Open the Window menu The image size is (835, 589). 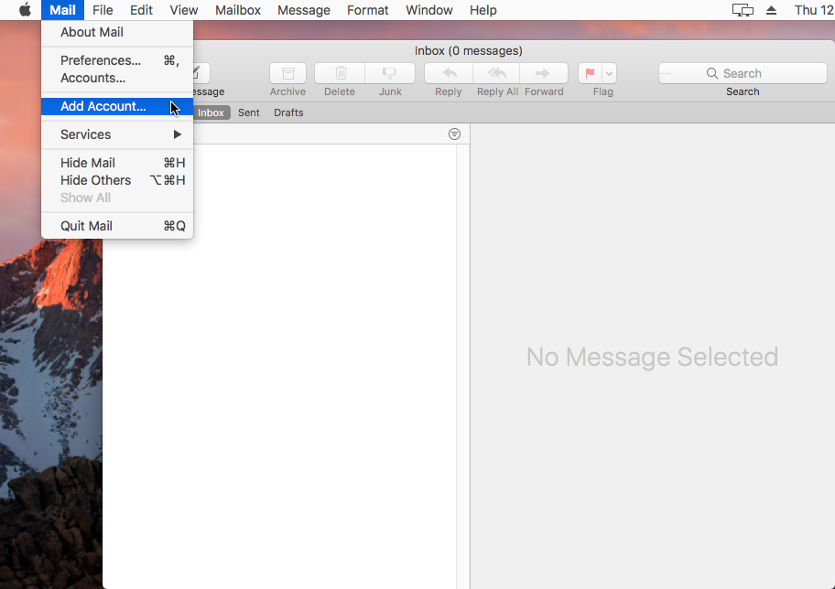[x=429, y=10]
